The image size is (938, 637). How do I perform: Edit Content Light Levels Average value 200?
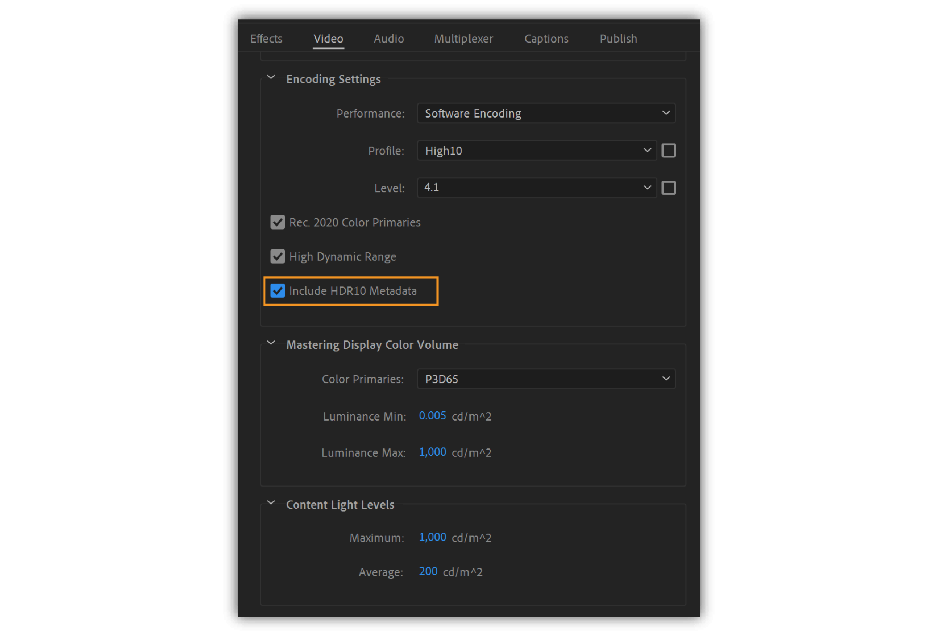[428, 572]
